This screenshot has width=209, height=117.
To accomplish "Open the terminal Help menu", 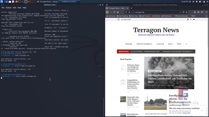I will coord(24,8).
